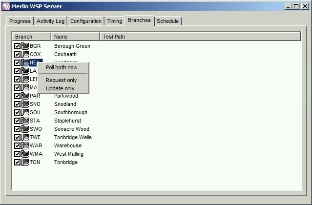Select the Staplehurst name cell
This screenshot has height=205, width=312.
coord(68,121)
